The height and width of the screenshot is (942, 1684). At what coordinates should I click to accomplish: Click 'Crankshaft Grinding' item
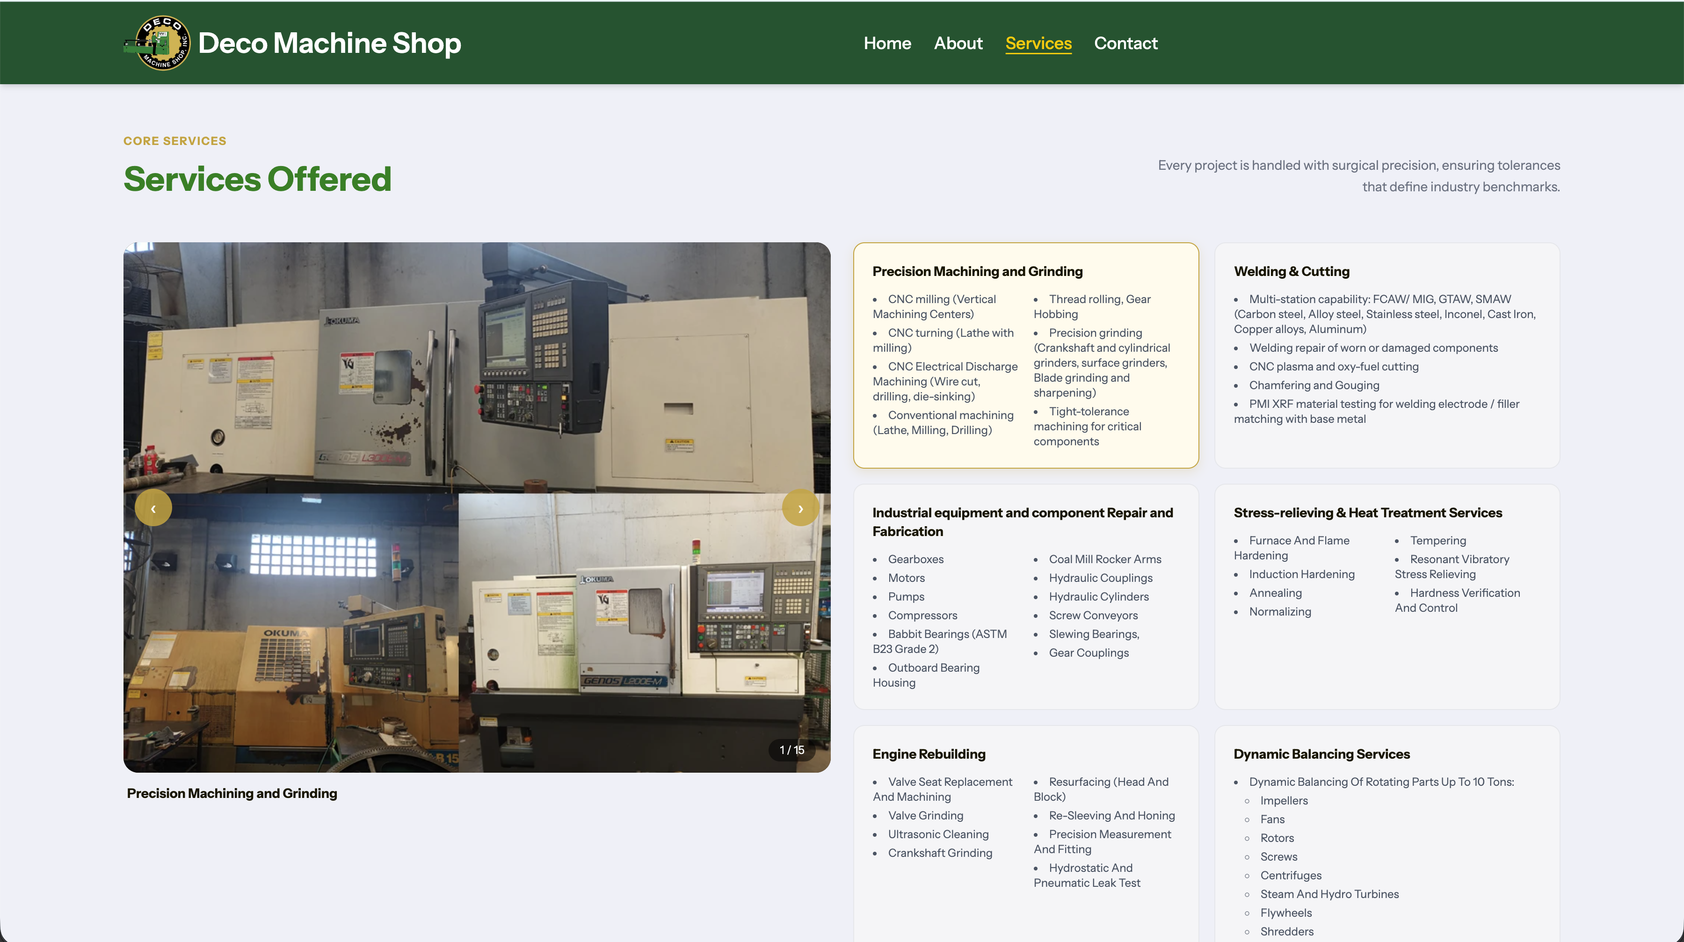coord(939,853)
